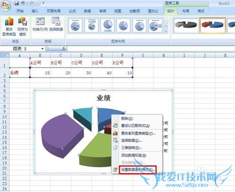Screen dimensions: 235x192
Task: Click reset-to-match-style icon in context menu
Action: pyautogui.click(x=115, y=125)
